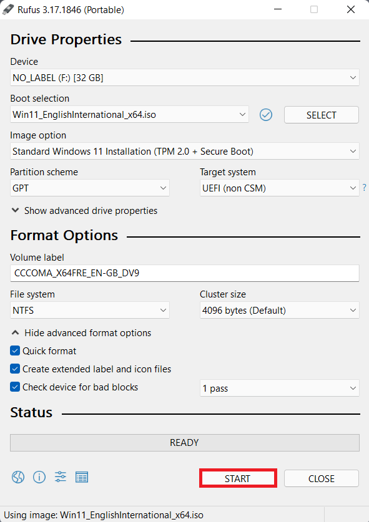
Task: Show the log window icon
Action: [82, 477]
